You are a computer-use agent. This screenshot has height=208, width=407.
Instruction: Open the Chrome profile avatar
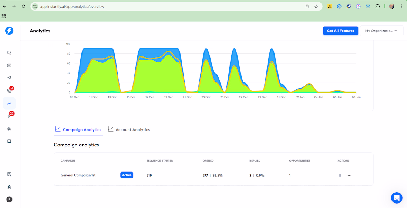pyautogui.click(x=392, y=7)
